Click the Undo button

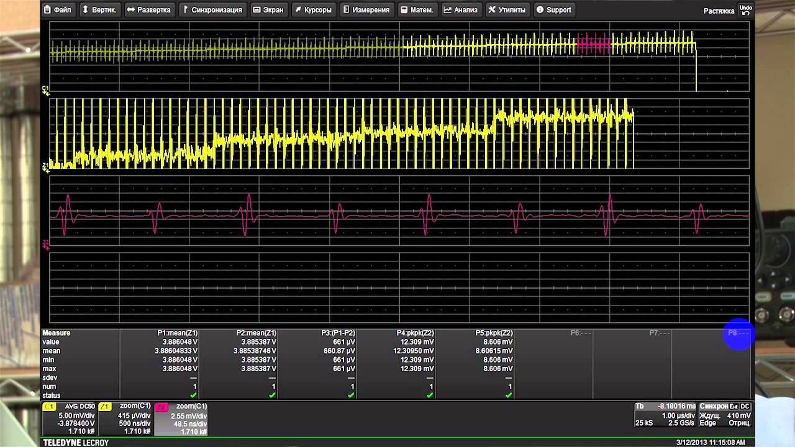(745, 10)
